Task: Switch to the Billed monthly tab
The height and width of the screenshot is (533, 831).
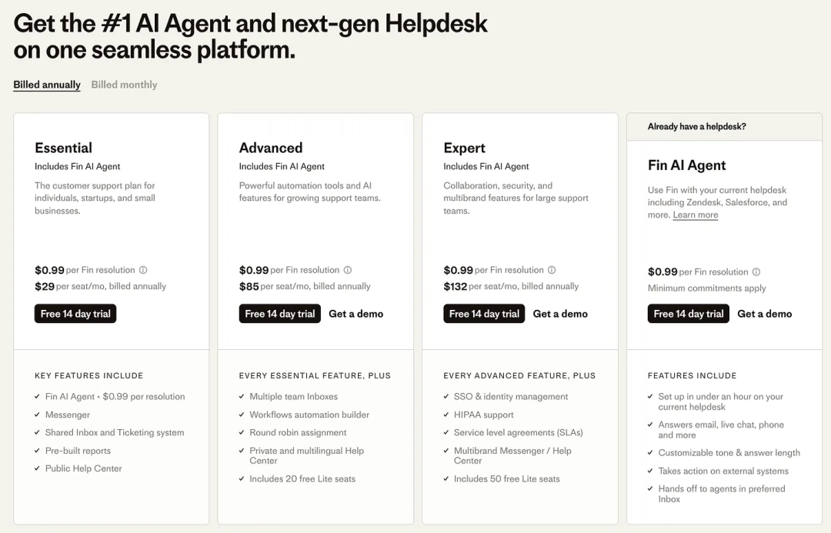Action: pyautogui.click(x=123, y=85)
